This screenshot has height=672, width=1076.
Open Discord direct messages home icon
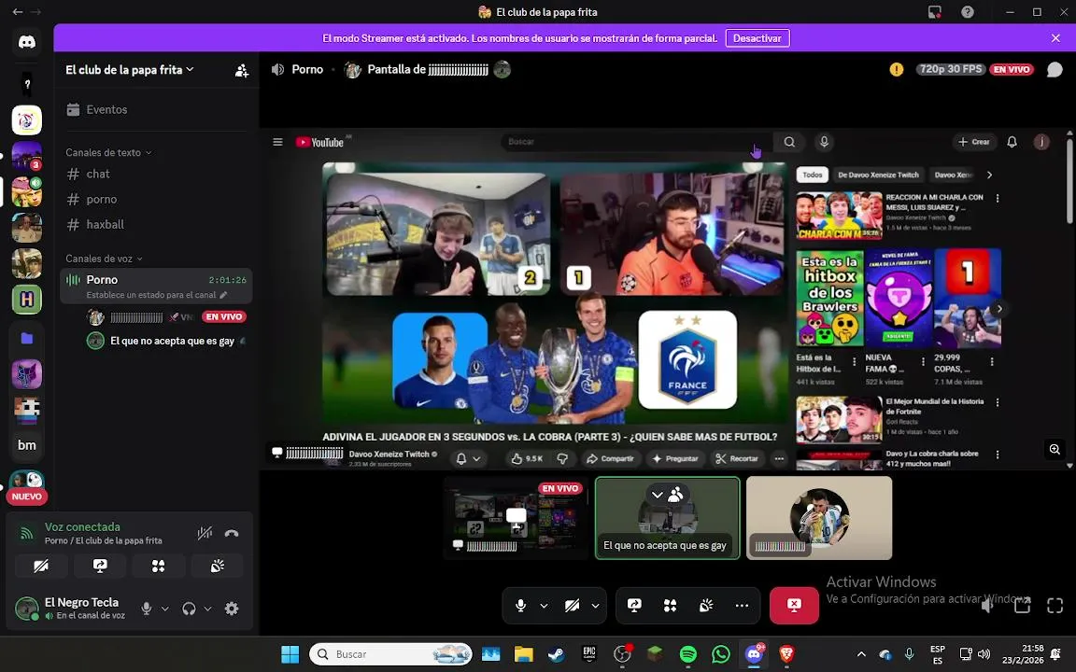point(27,43)
